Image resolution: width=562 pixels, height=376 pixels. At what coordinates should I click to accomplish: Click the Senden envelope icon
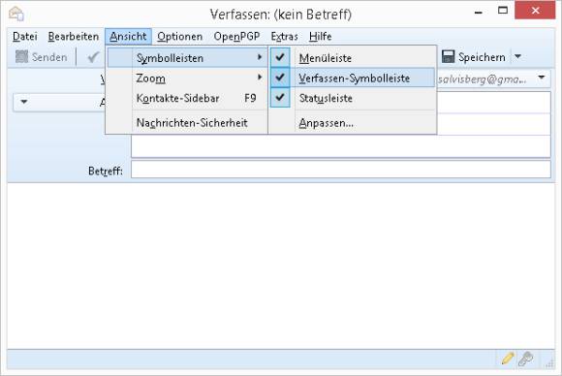21,56
